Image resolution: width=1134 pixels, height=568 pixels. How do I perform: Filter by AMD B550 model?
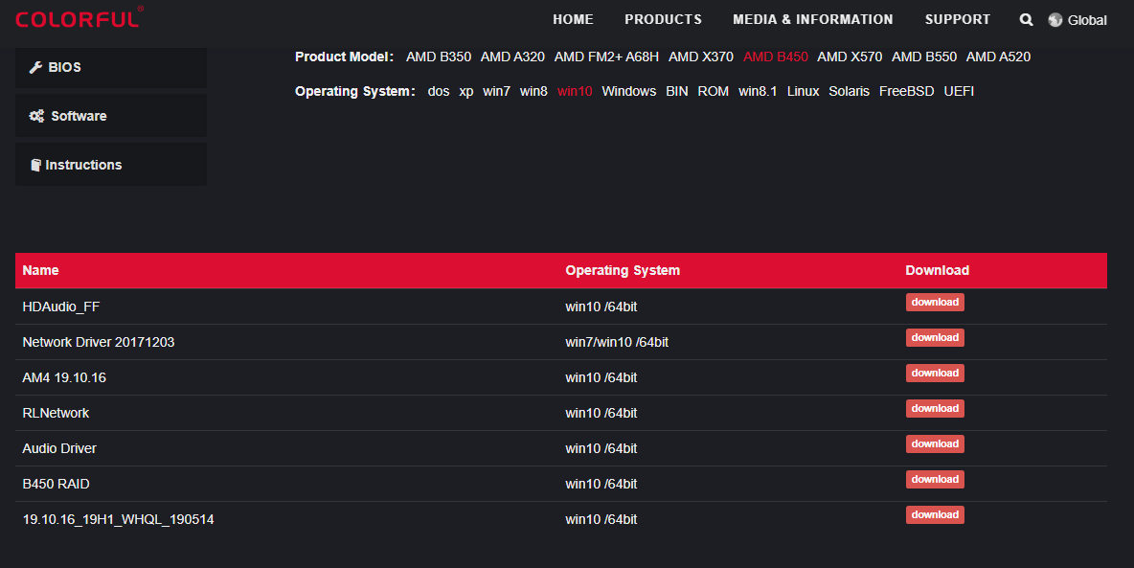click(x=923, y=57)
